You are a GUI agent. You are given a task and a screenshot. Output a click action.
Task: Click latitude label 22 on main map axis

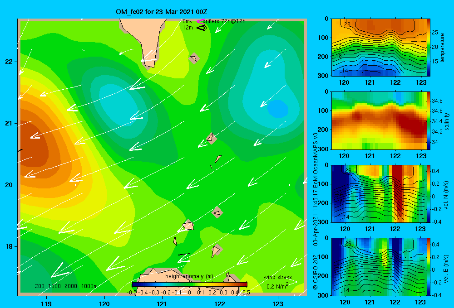click(9, 62)
